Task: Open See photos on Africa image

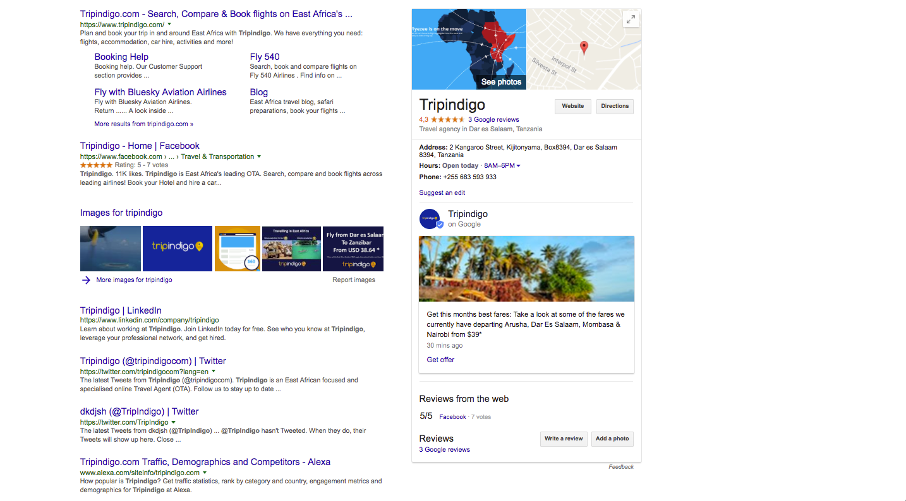Action: 501,82
